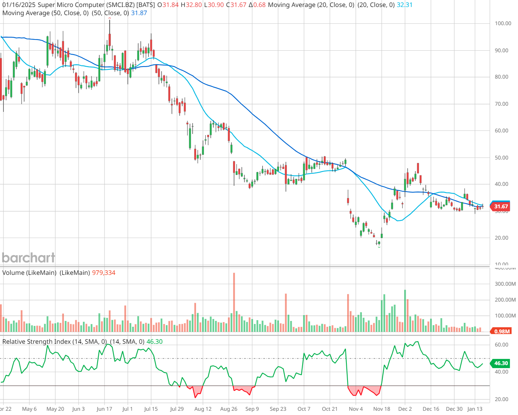Image resolution: width=518 pixels, height=415 pixels.
Task: Click the green 46.30 RSI tag on the axis
Action: [x=501, y=364]
